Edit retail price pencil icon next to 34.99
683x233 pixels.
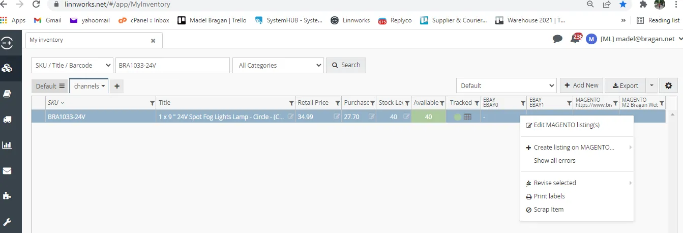[x=337, y=116]
